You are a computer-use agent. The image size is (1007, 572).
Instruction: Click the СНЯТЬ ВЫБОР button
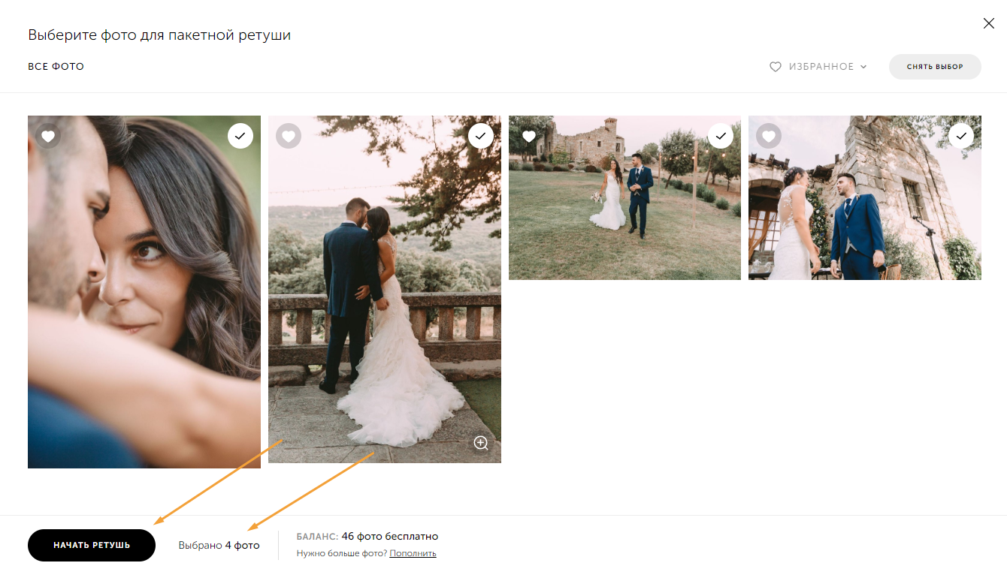(935, 67)
